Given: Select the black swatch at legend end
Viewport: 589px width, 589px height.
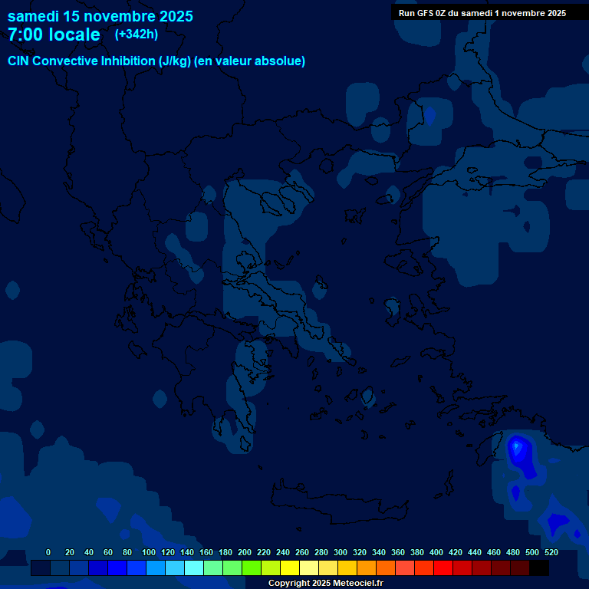Looking at the screenshot, I should pyautogui.click(x=539, y=568).
